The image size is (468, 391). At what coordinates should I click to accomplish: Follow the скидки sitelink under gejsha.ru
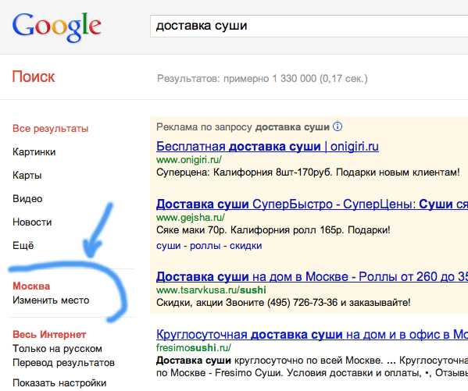click(x=245, y=246)
